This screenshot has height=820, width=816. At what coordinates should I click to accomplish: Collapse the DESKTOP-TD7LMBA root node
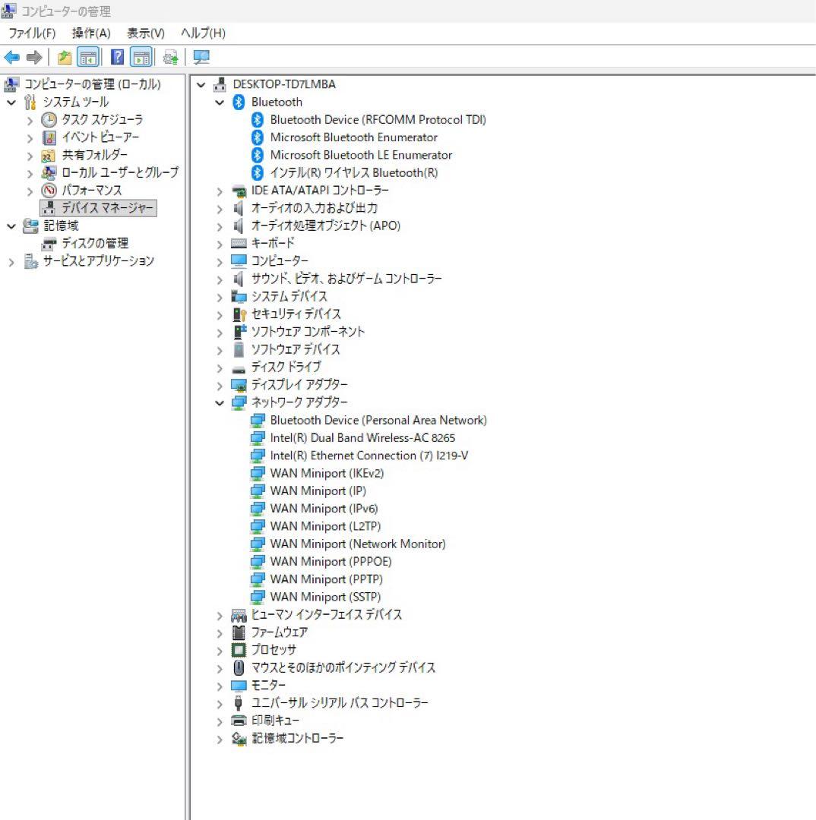pos(201,85)
